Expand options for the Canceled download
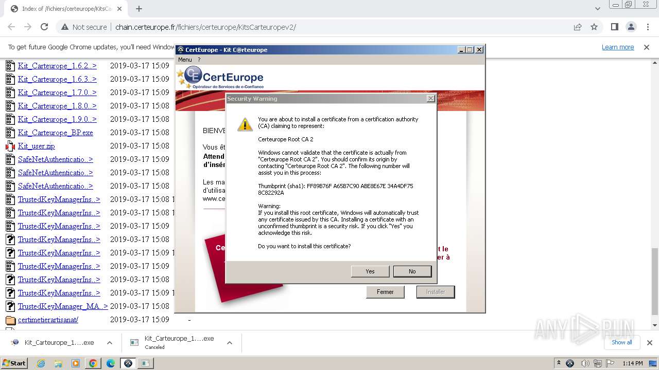This screenshot has width=659, height=370. (x=230, y=343)
